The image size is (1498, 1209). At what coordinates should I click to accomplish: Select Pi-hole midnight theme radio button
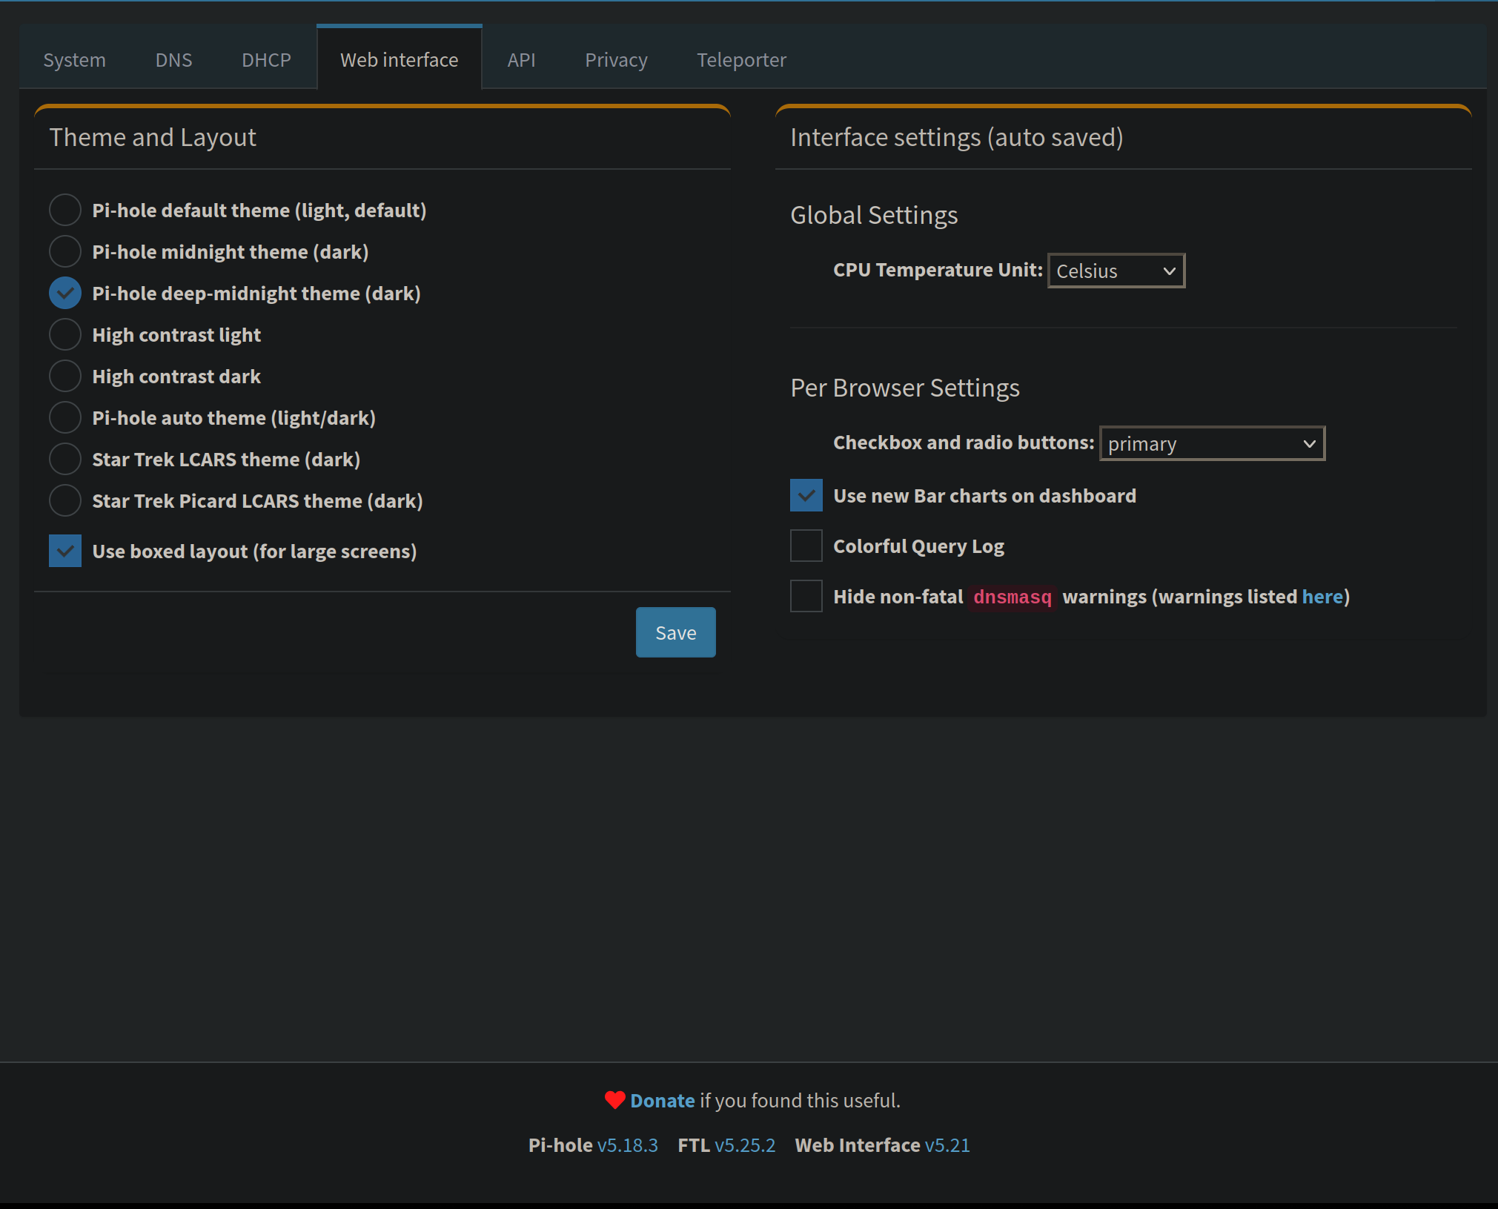(x=65, y=252)
